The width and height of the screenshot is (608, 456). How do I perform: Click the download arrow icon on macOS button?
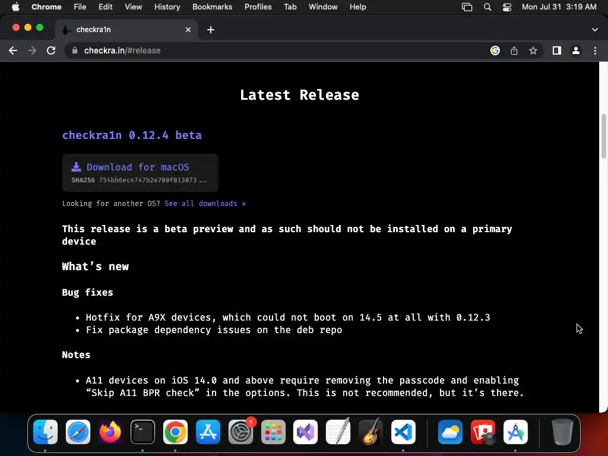coord(77,167)
